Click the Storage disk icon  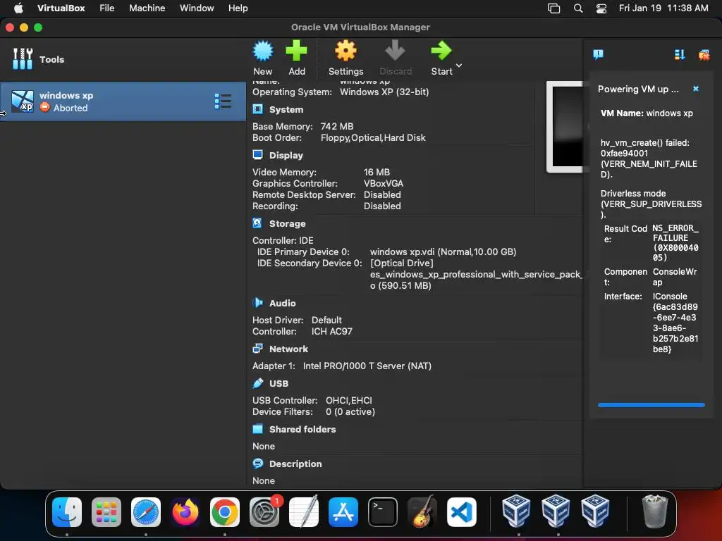click(257, 223)
